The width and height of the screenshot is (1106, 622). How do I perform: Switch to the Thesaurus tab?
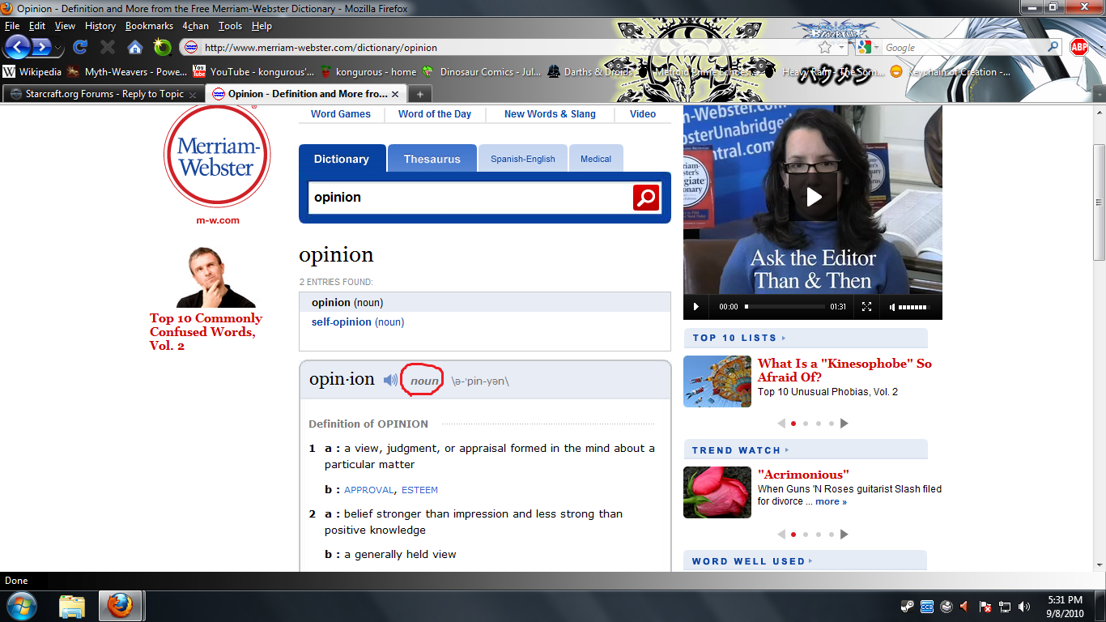coord(432,159)
